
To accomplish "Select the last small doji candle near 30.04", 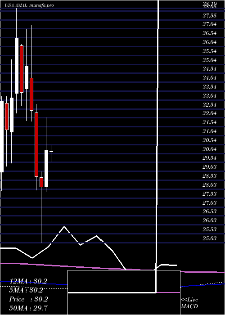I will tap(51, 152).
